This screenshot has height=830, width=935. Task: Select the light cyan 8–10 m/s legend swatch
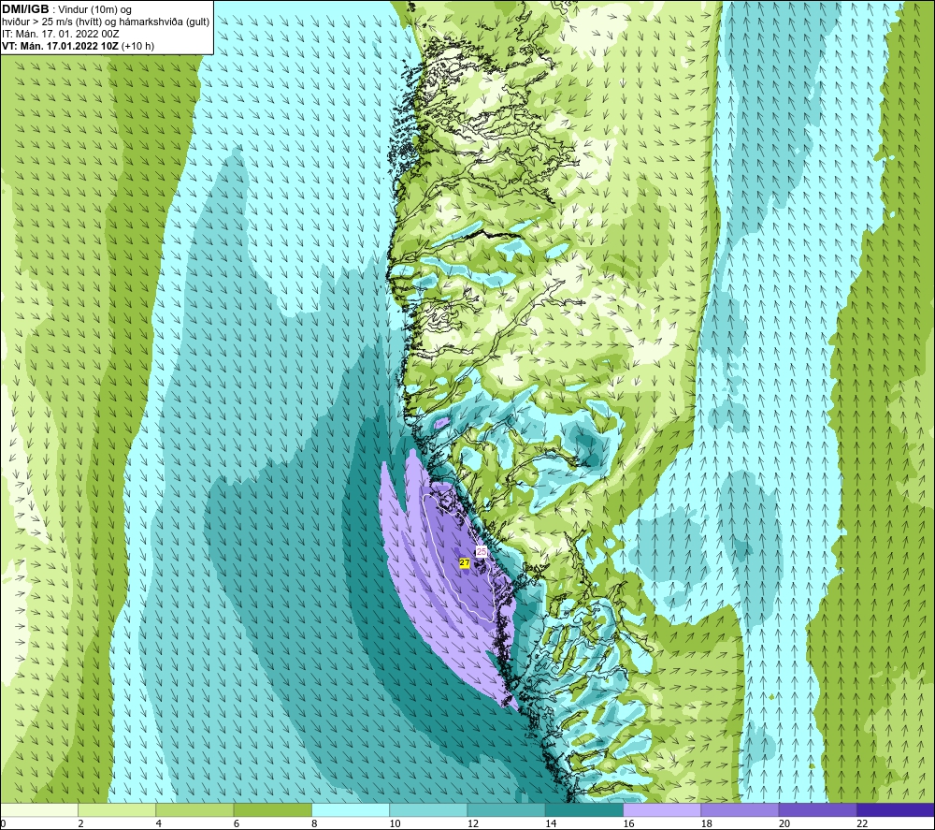pos(351,809)
